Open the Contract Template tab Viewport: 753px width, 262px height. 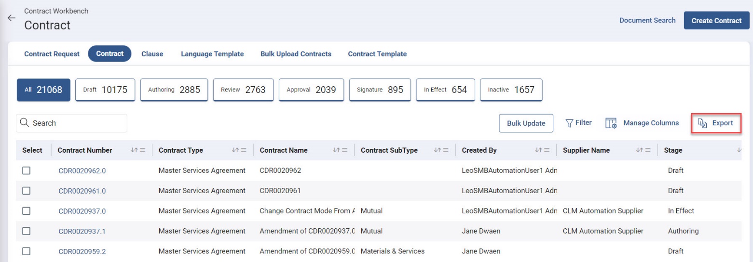[377, 54]
